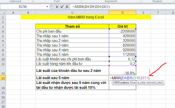175x108 pixels.
Task: Select row 1 header
Action: click(3, 17)
